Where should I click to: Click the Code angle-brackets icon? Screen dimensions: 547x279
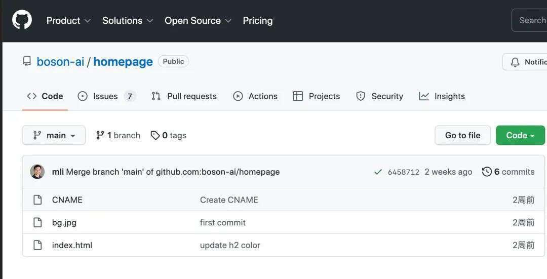[x=32, y=96]
